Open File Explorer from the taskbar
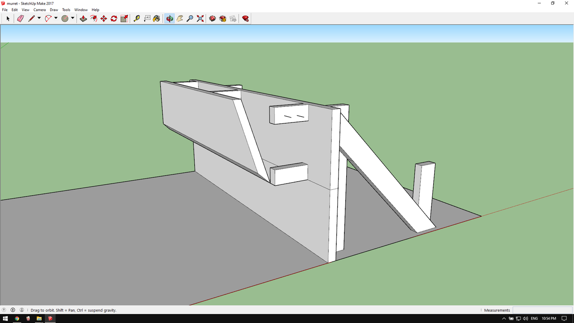The image size is (574, 323). coord(39,319)
